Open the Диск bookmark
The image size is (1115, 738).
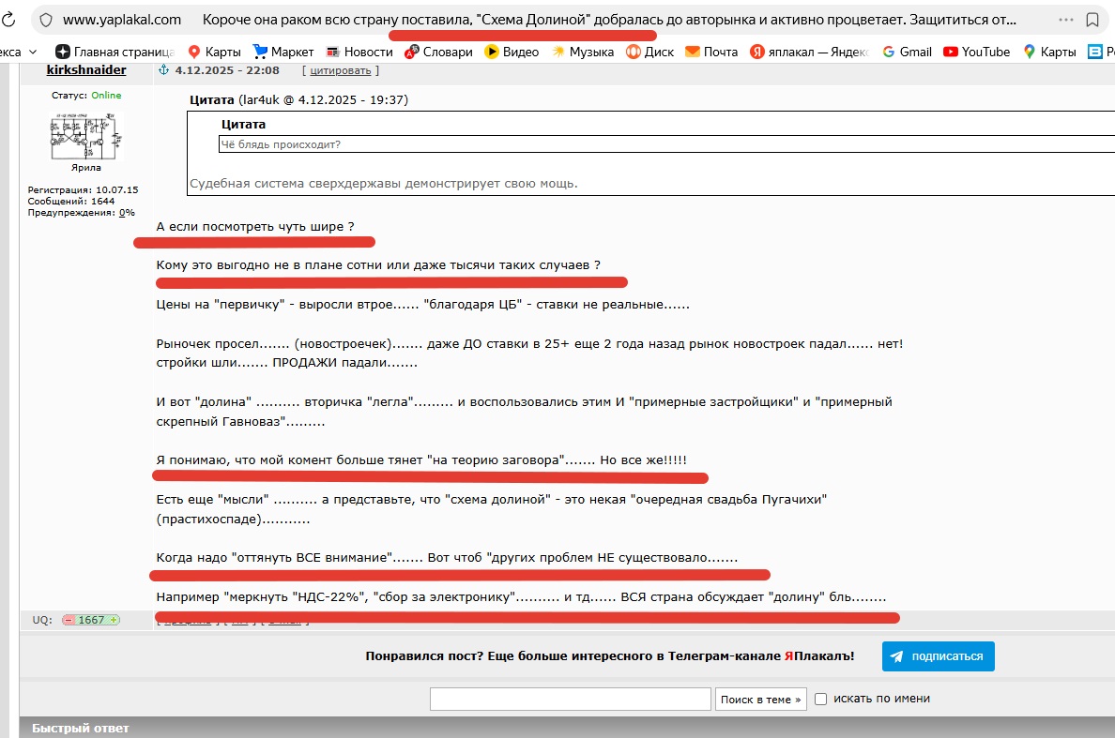point(649,52)
